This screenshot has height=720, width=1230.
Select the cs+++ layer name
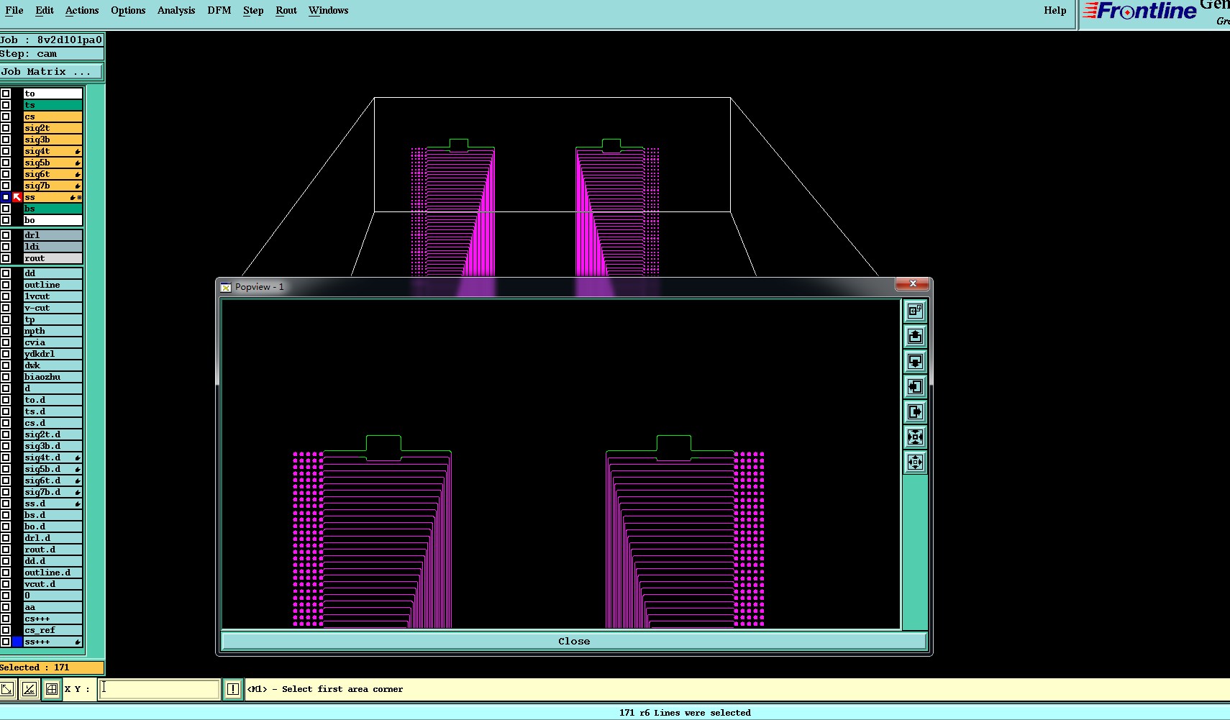(53, 619)
